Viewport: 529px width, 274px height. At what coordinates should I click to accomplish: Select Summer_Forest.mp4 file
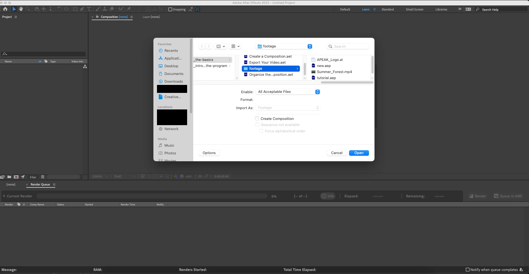click(x=334, y=72)
